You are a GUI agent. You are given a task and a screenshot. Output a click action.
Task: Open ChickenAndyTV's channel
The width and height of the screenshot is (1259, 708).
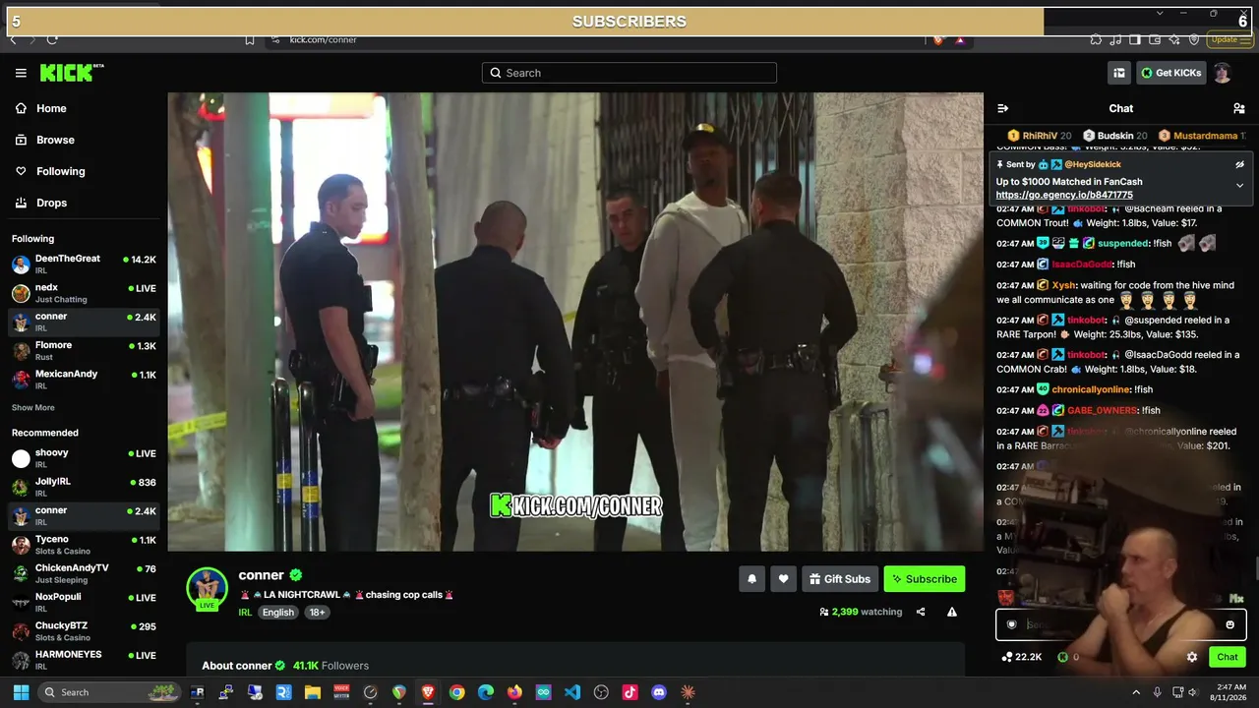tap(84, 573)
